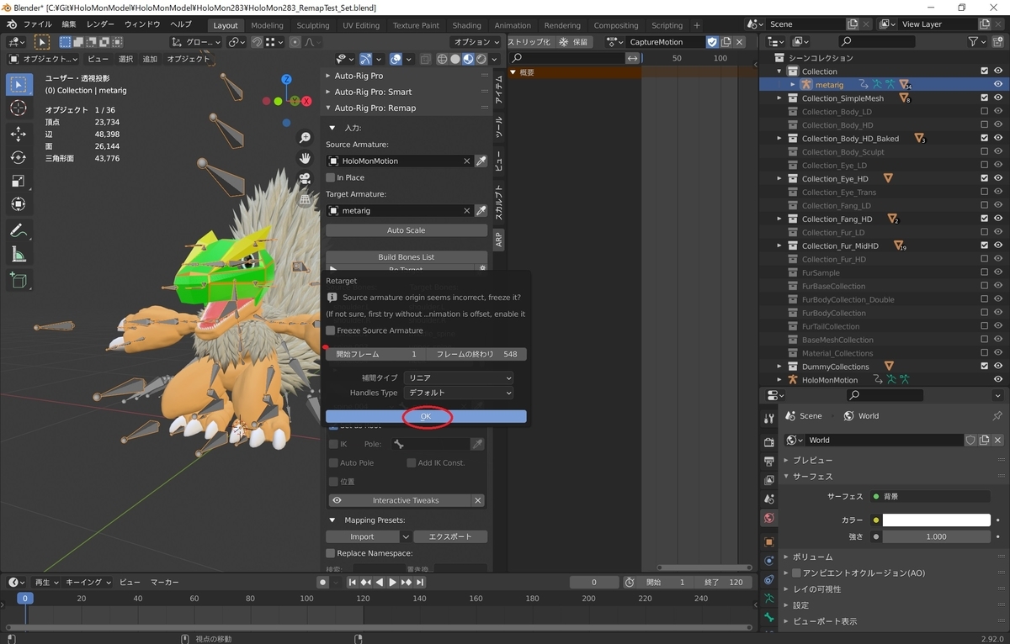
Task: Click the Build Bones List button
Action: tap(407, 257)
